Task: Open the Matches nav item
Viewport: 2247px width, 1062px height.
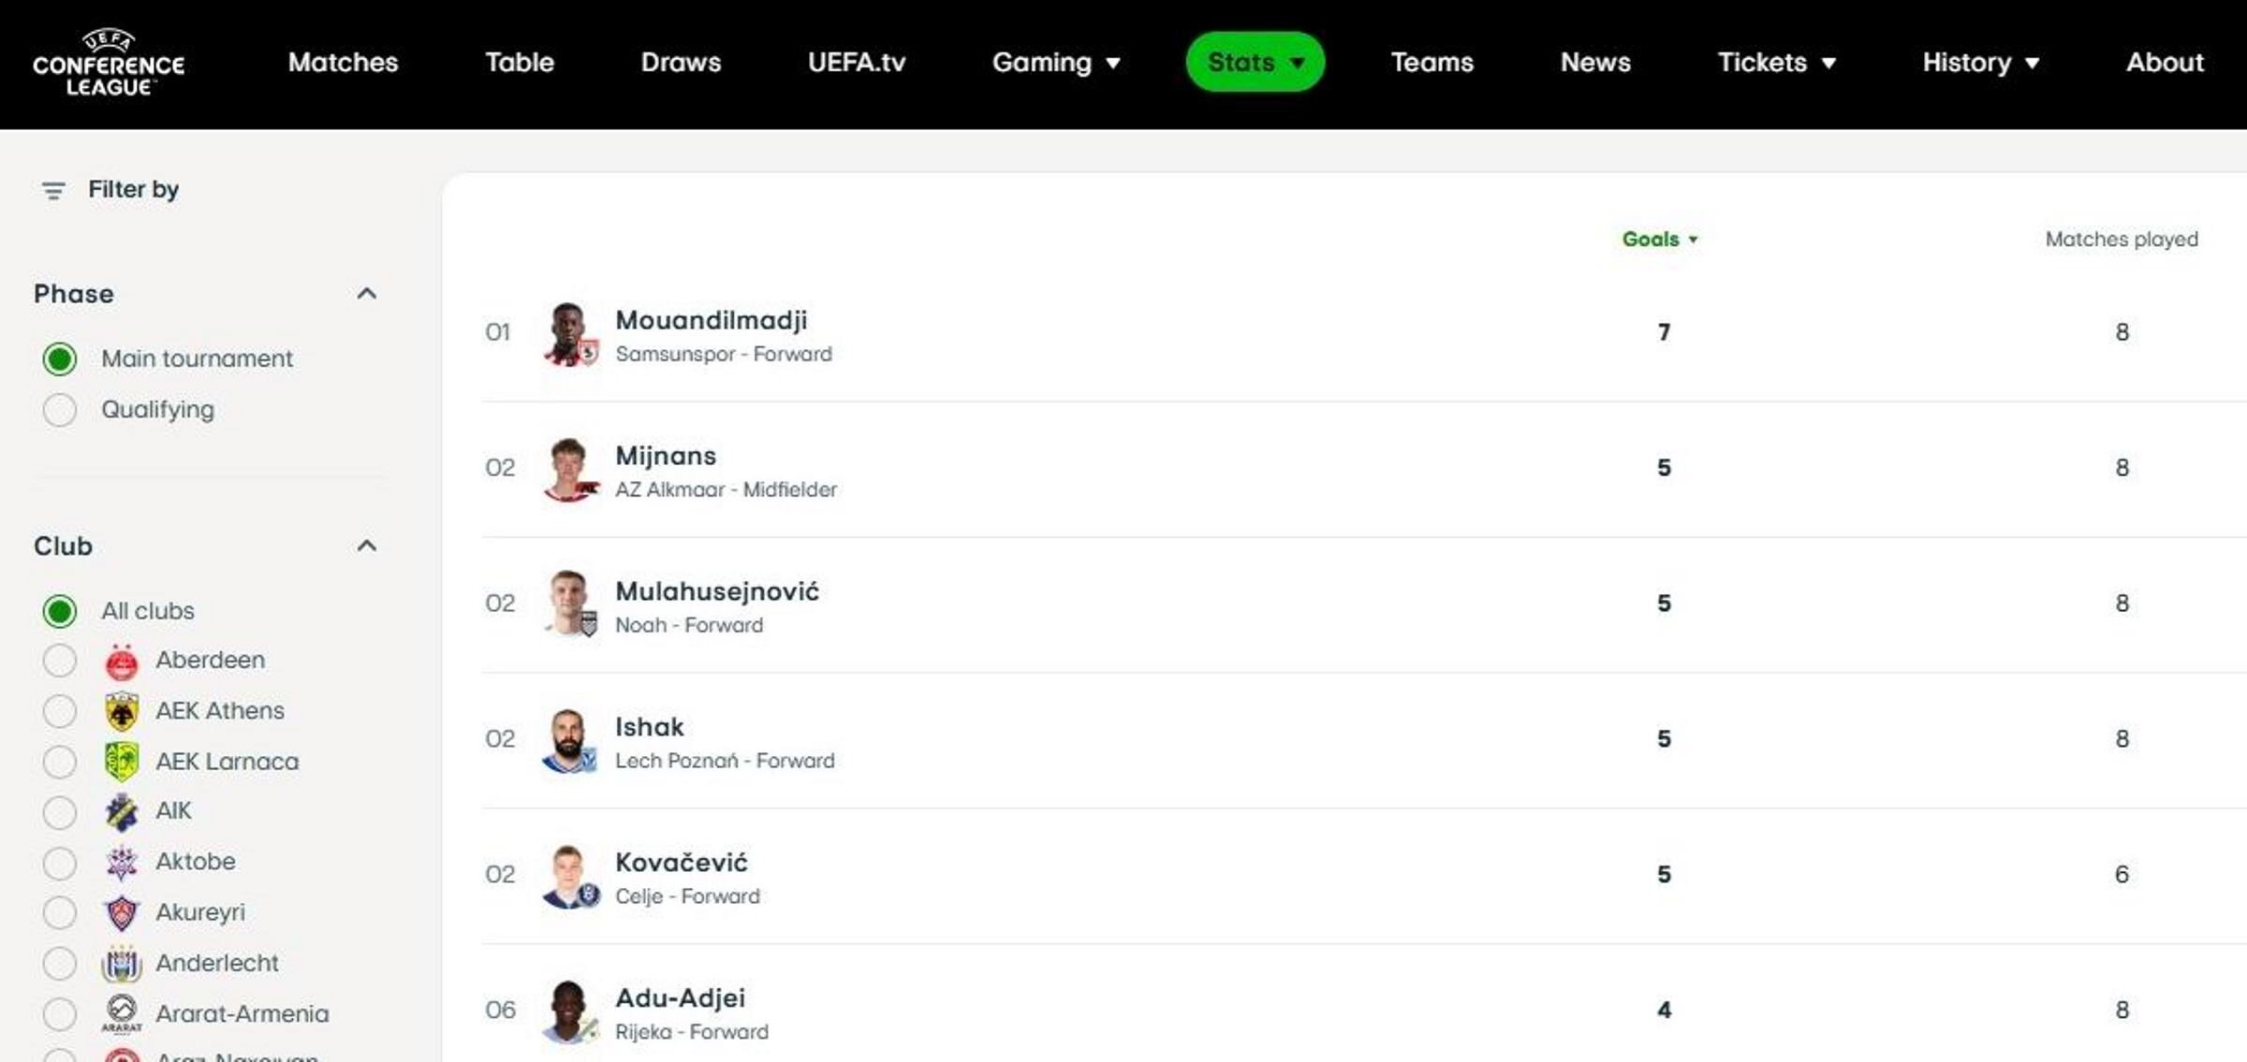Action: pos(343,62)
